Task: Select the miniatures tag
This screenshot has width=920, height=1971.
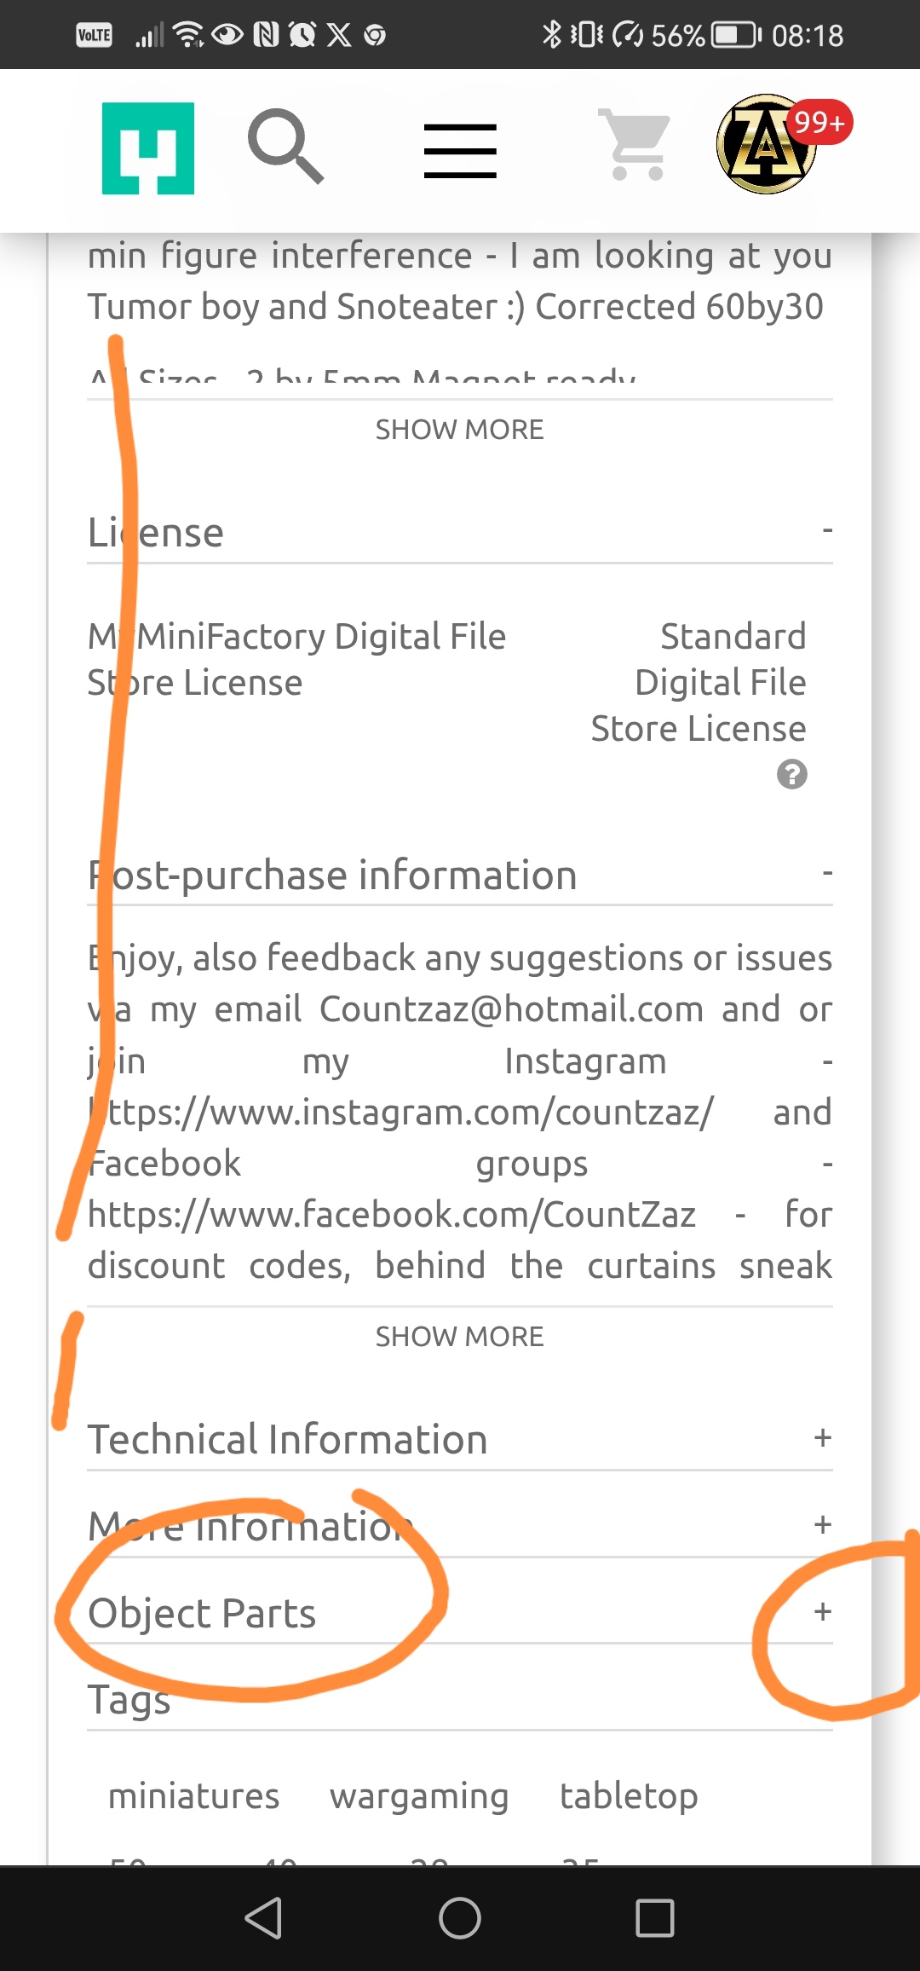Action: tap(194, 1796)
